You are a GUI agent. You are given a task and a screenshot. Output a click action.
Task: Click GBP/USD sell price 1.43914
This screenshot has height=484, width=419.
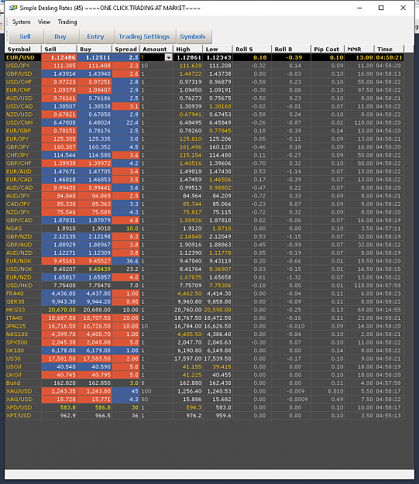pos(59,74)
